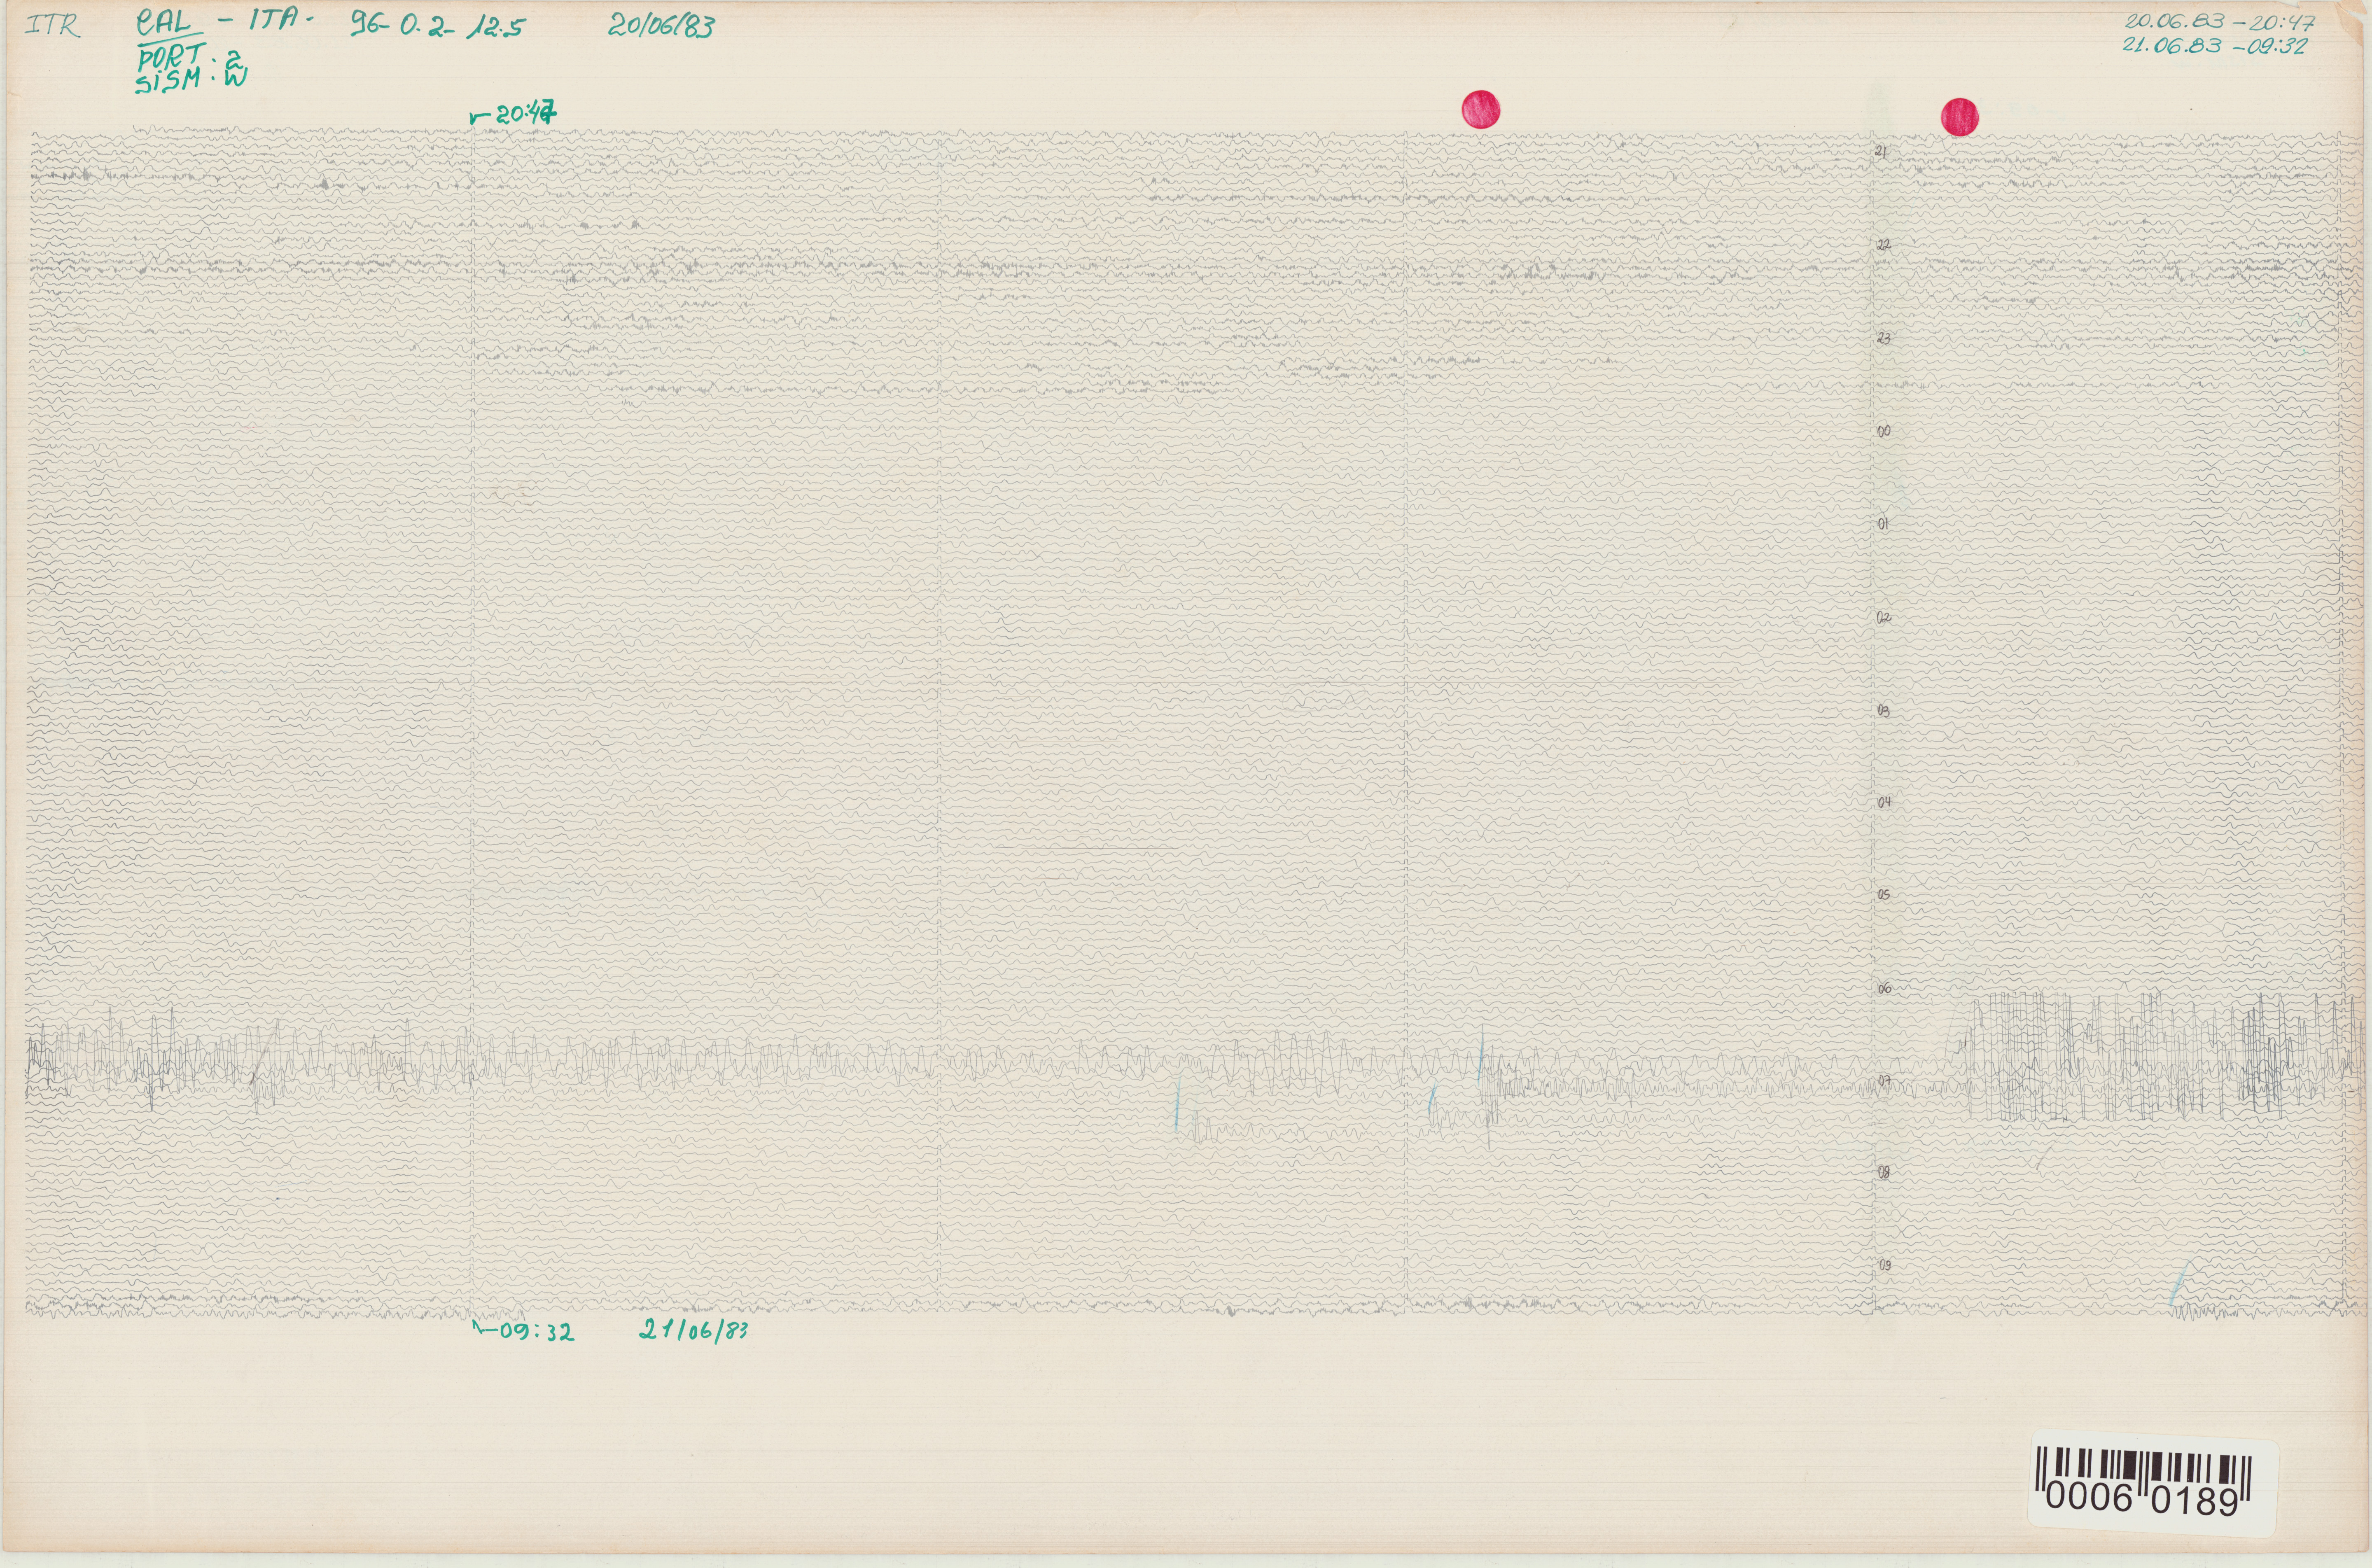
Task: Click the "03" hour label
Action: pos(1884,711)
